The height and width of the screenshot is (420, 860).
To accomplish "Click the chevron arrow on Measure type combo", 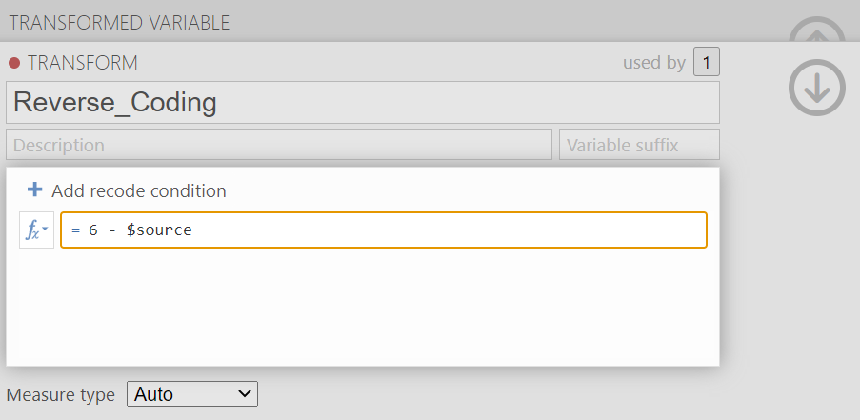I will click(245, 393).
